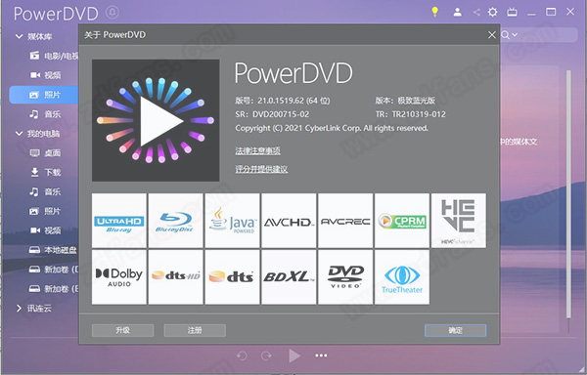Select 电影/电视 in media library
Screen dimensions: 587x375
[x=54, y=56]
